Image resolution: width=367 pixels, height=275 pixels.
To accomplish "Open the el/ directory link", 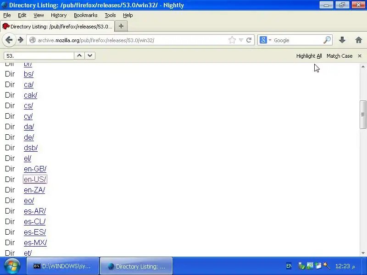I will [x=28, y=158].
